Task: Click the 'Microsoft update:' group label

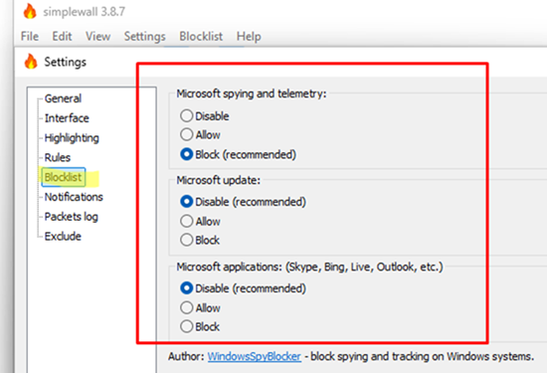Action: coord(219,180)
